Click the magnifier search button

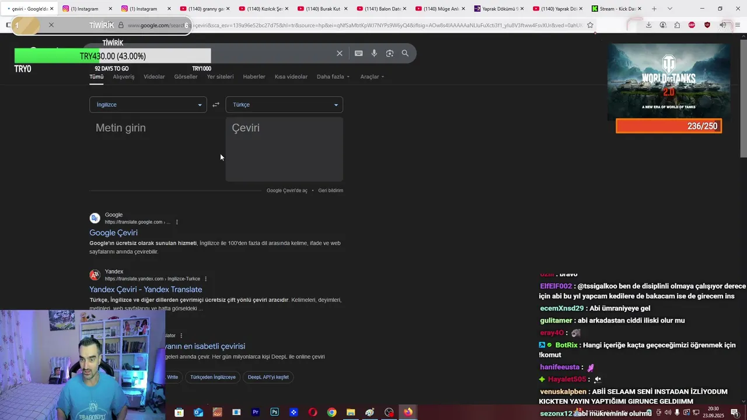(x=405, y=53)
